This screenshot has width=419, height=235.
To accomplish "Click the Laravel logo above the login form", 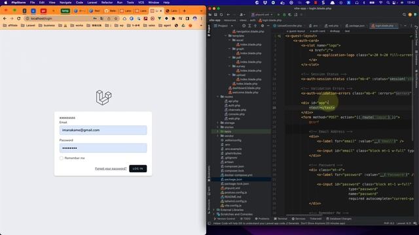I will point(103,97).
